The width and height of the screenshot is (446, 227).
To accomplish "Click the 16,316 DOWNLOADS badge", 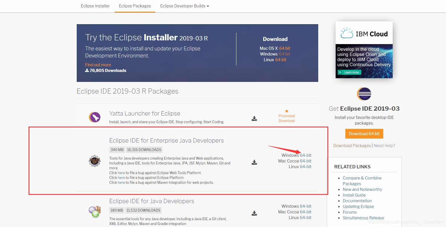I will (144, 149).
